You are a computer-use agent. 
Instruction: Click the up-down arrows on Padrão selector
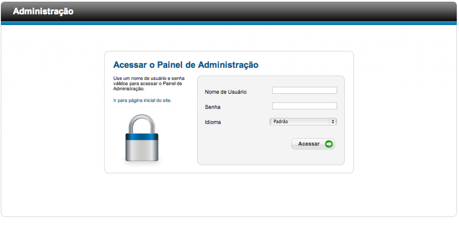point(333,121)
